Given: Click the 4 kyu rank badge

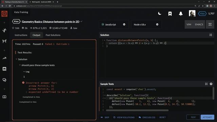Looking at the screenshot, I should [202, 14].
